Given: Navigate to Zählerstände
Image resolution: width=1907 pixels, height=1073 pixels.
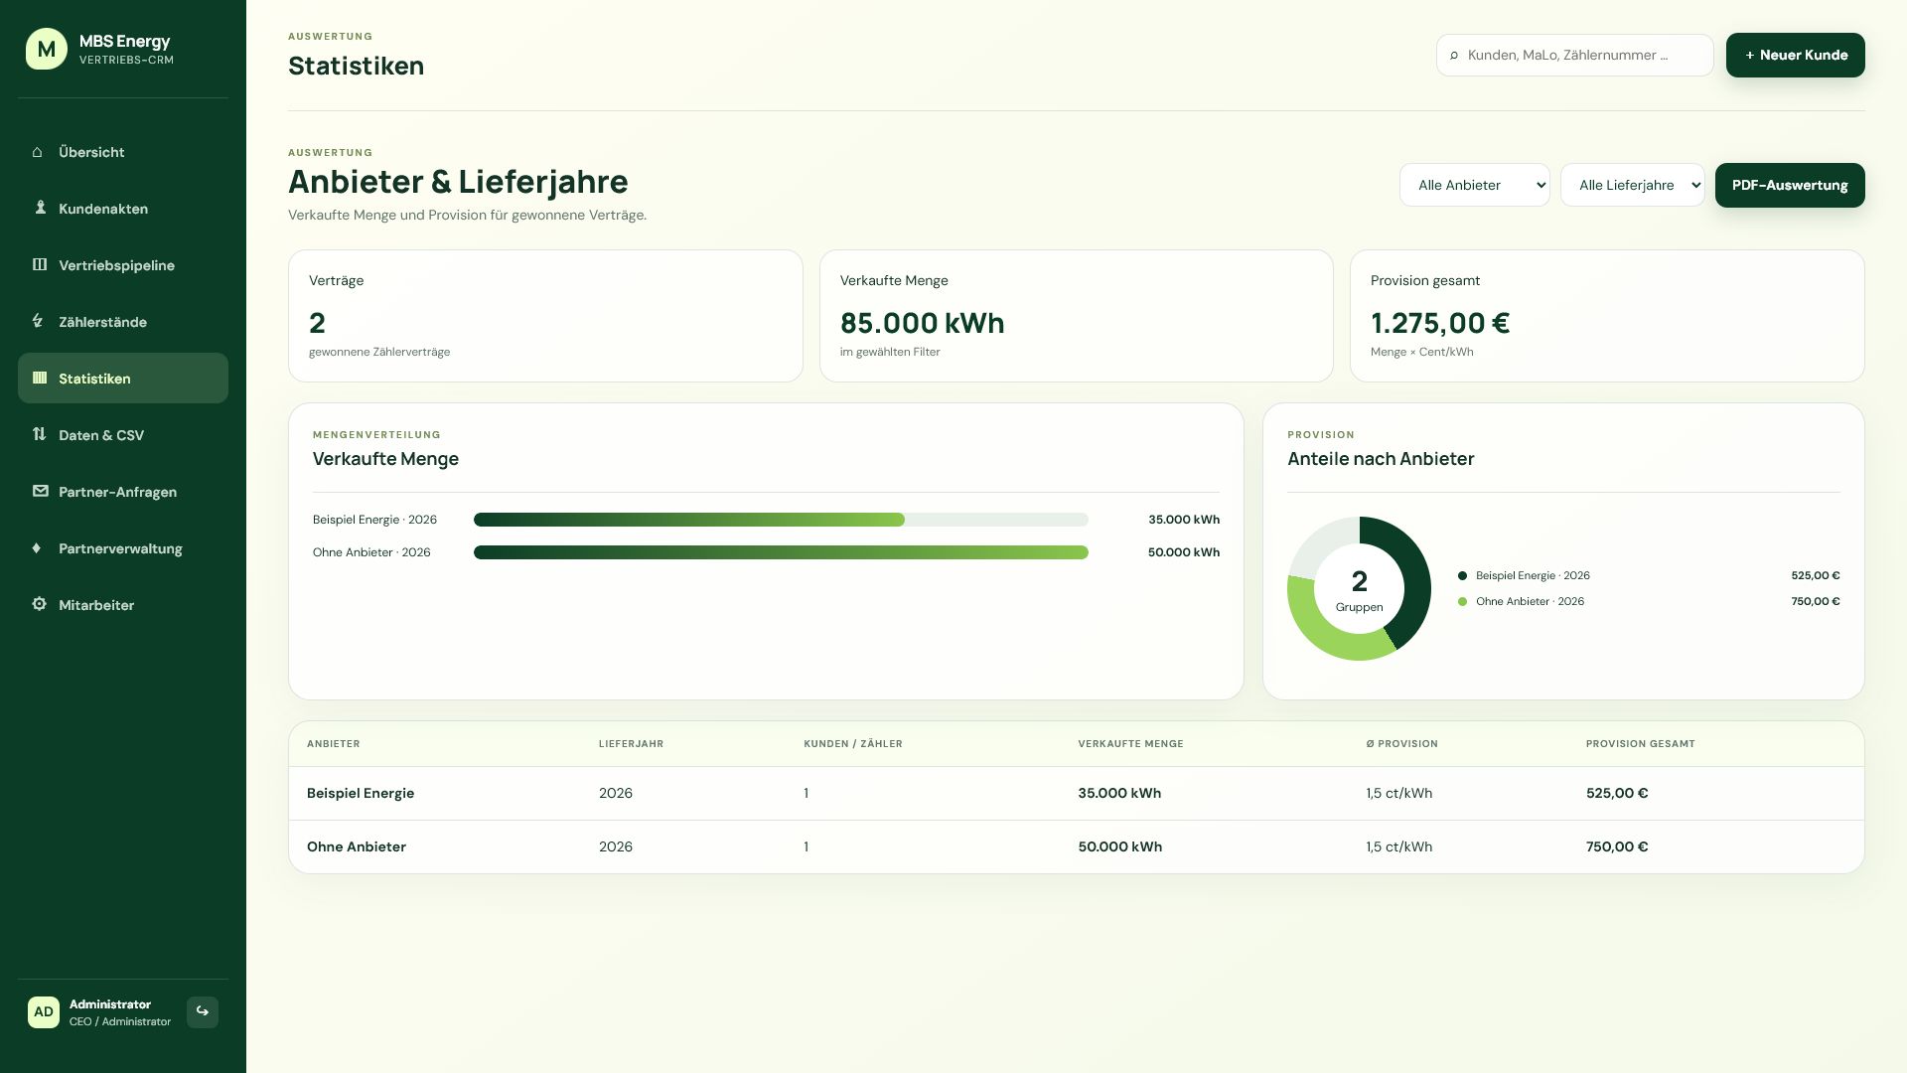Looking at the screenshot, I should pyautogui.click(x=123, y=322).
